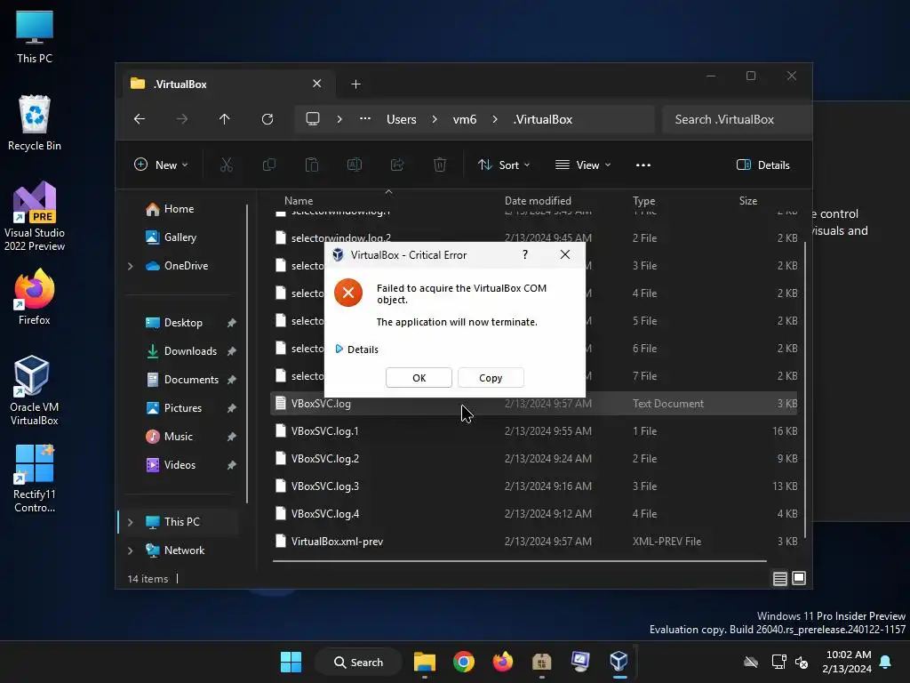Click the Share toolbar icon
The height and width of the screenshot is (683, 910).
coord(397,165)
